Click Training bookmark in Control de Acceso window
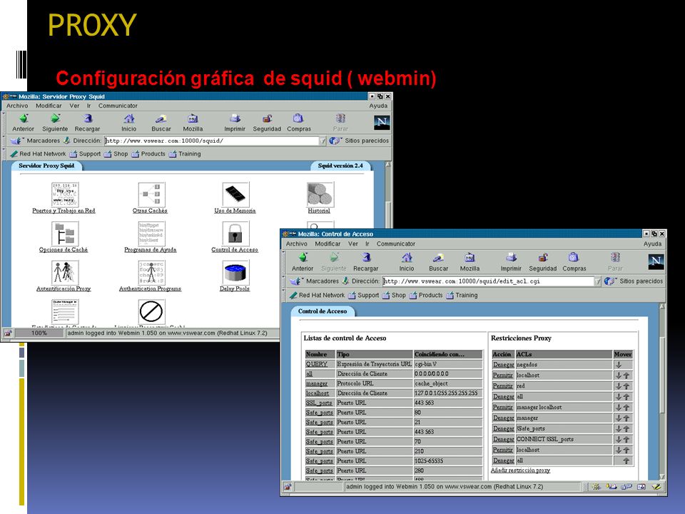Image resolution: width=685 pixels, height=514 pixels. [462, 296]
